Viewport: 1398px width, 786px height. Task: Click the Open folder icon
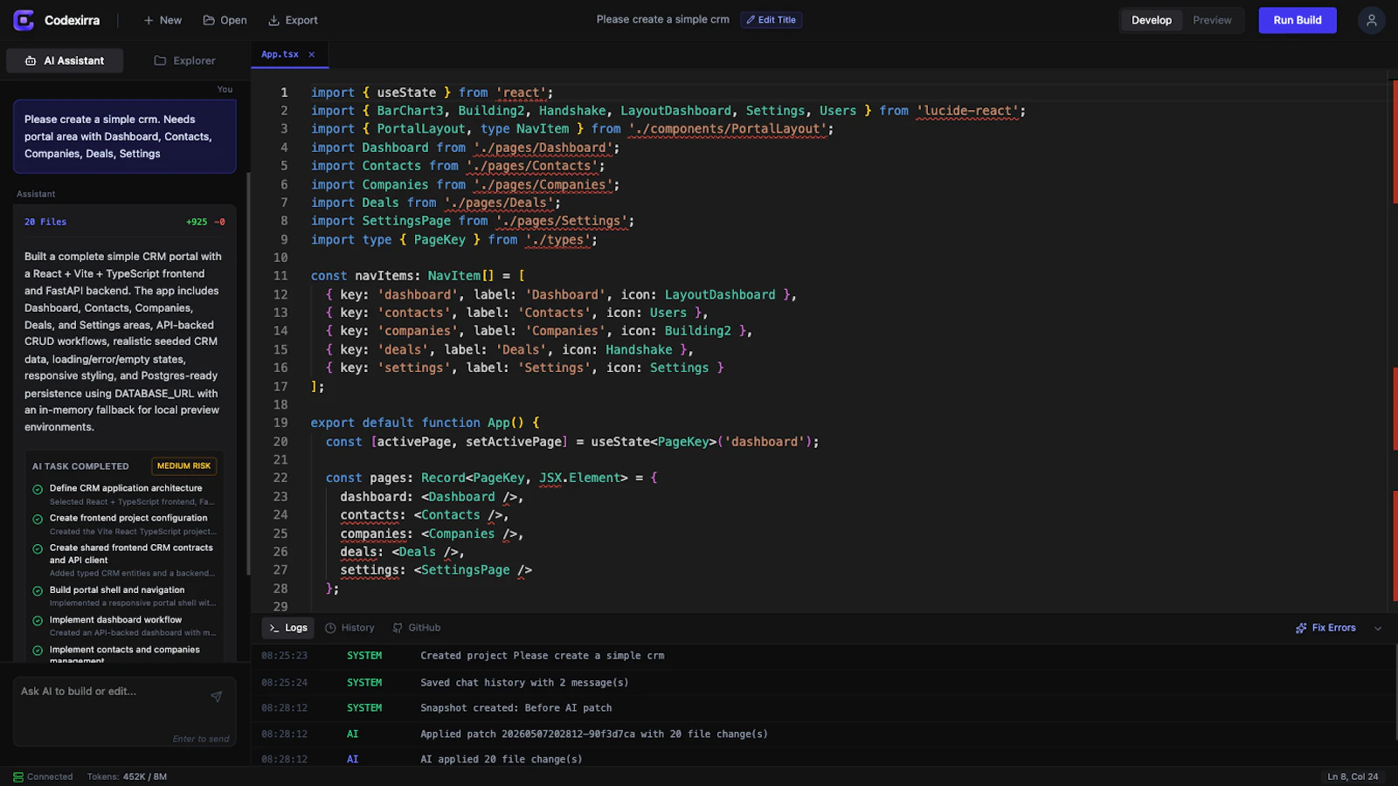pyautogui.click(x=209, y=20)
